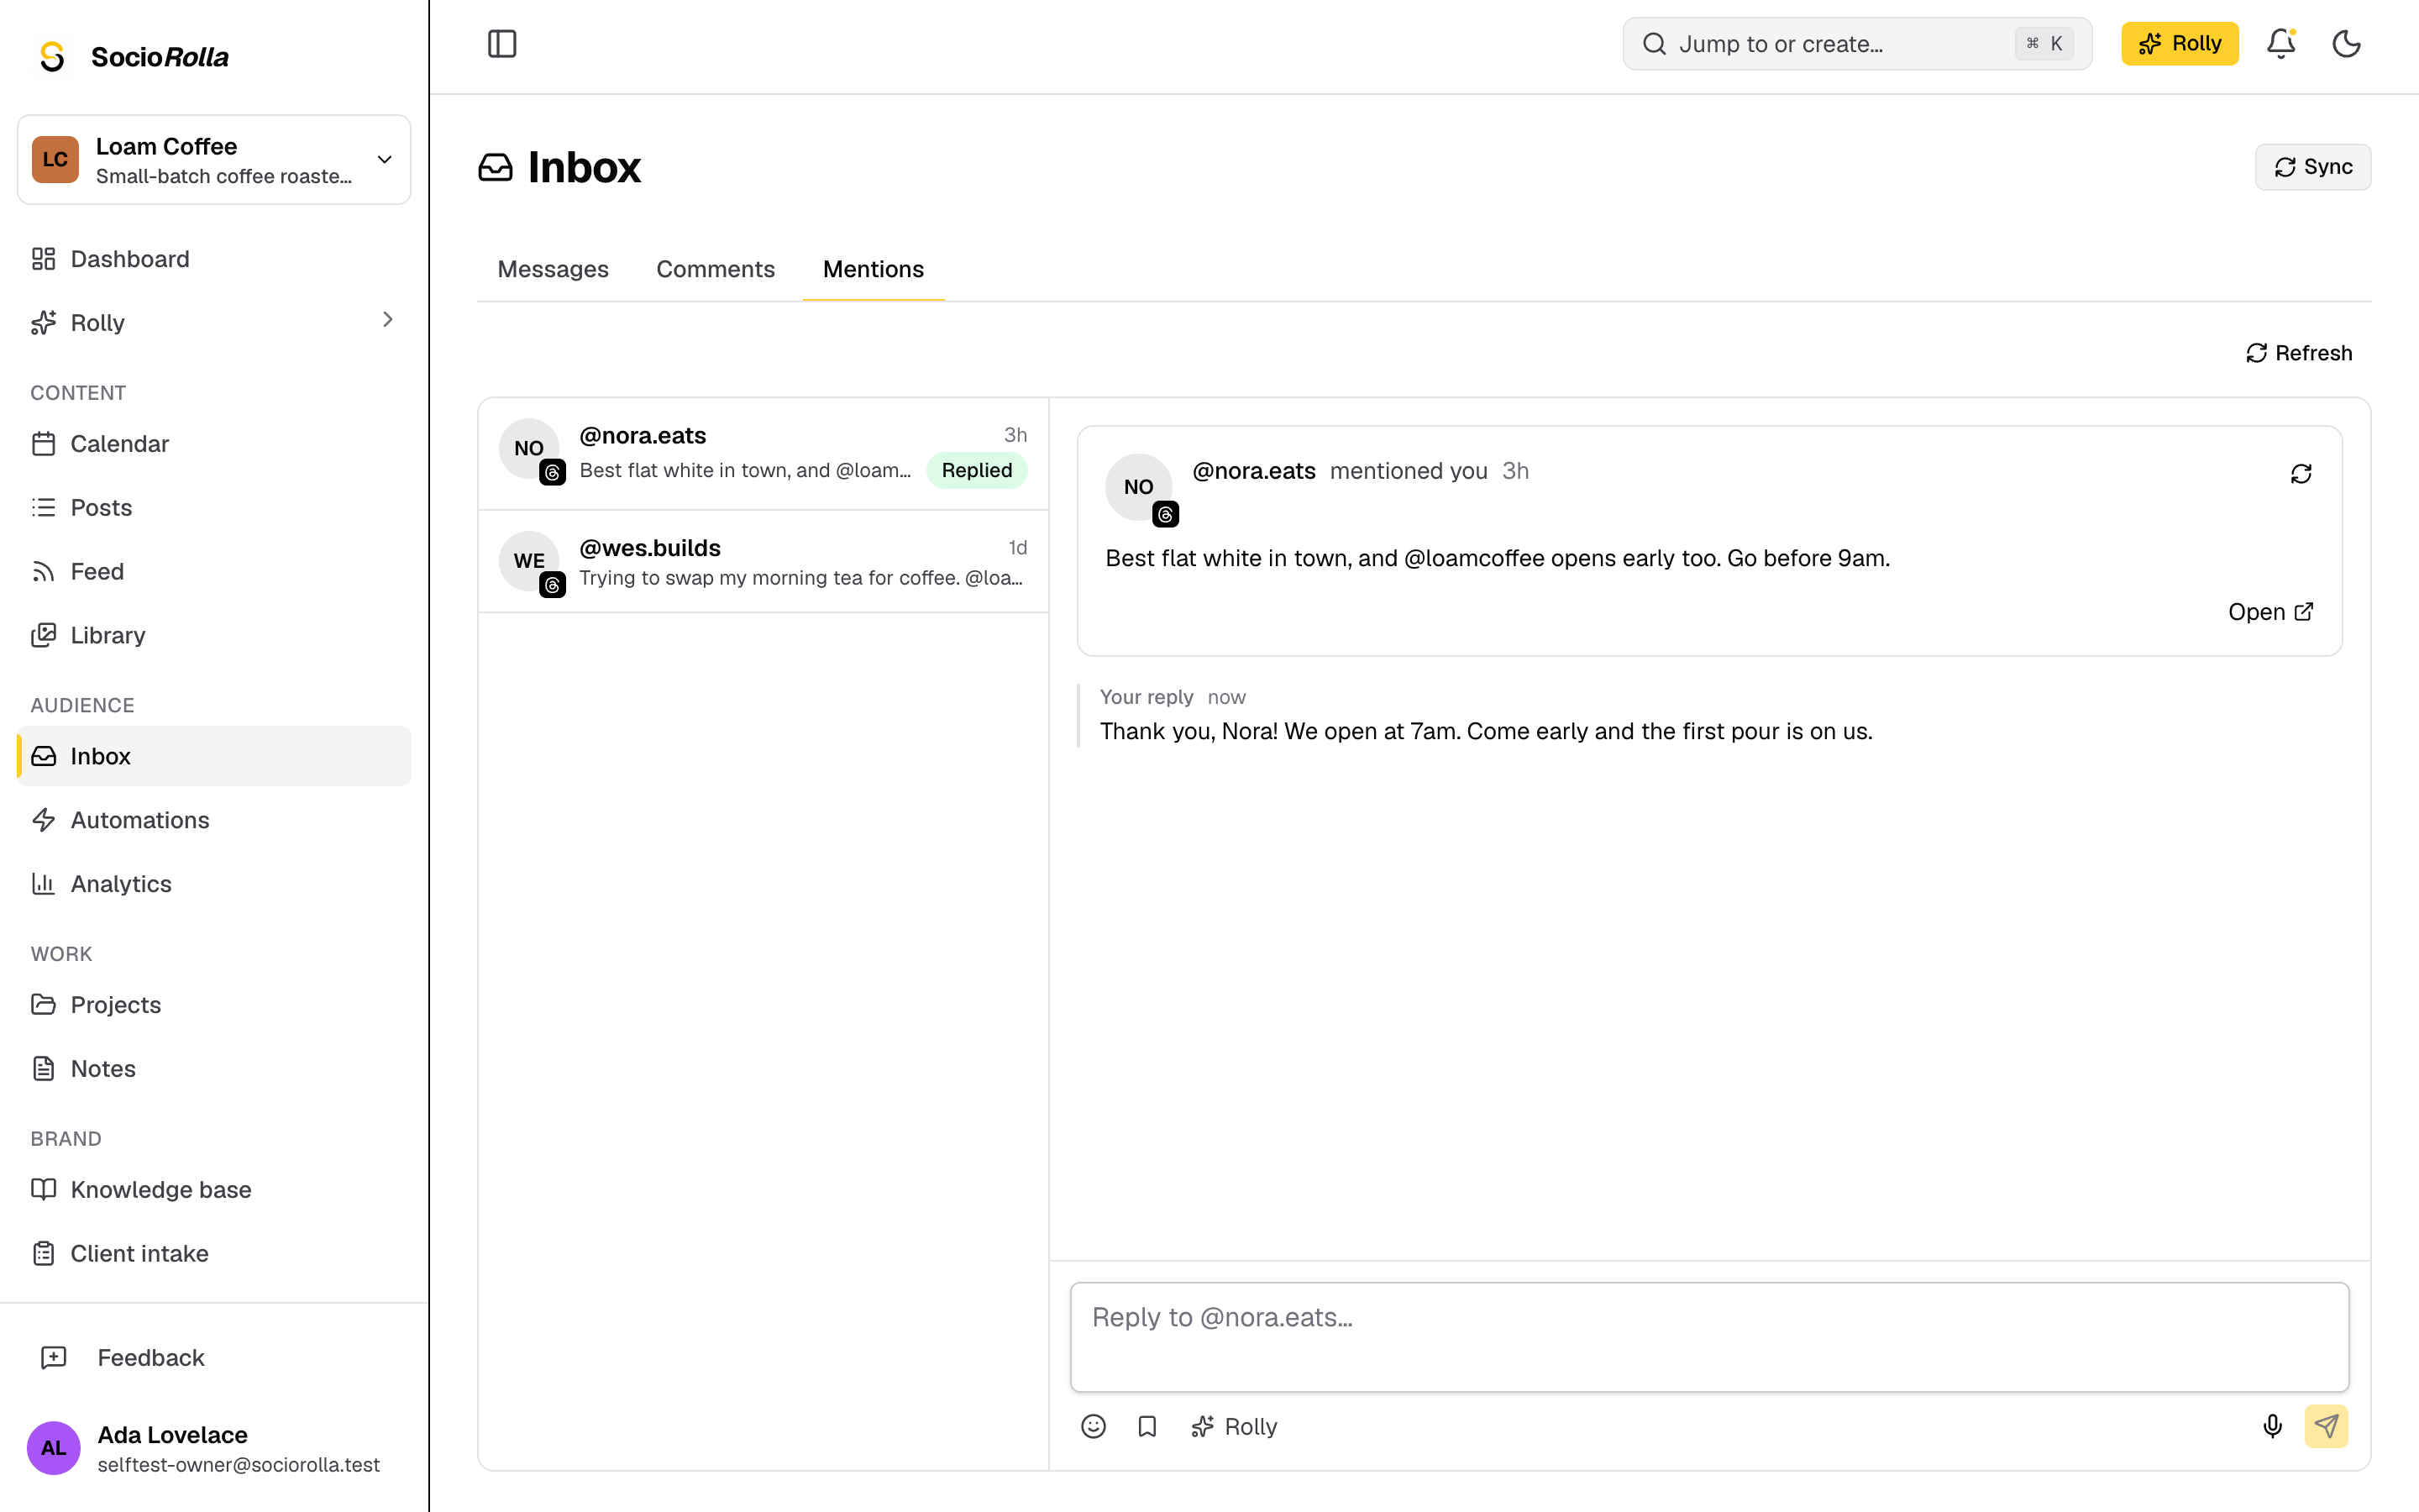Open the original post via Open link
Screen dimensions: 2419x1512
coord(2270,612)
